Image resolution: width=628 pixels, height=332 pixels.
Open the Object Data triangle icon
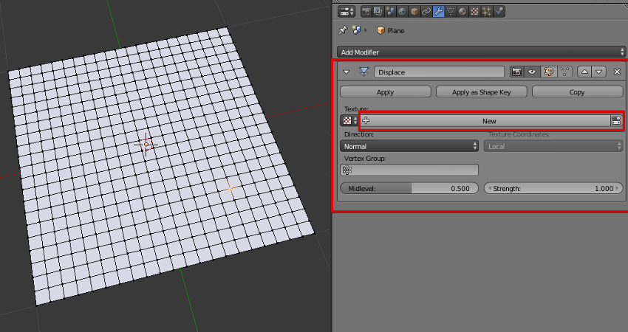point(451,11)
